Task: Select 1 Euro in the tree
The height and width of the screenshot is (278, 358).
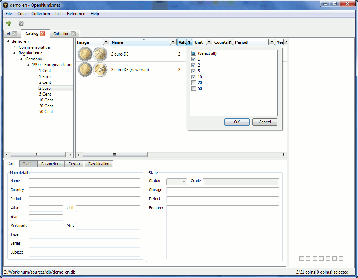Action: (45, 77)
